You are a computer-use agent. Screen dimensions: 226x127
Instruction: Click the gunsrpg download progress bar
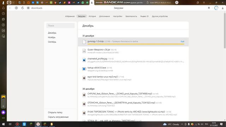pos(136,44)
